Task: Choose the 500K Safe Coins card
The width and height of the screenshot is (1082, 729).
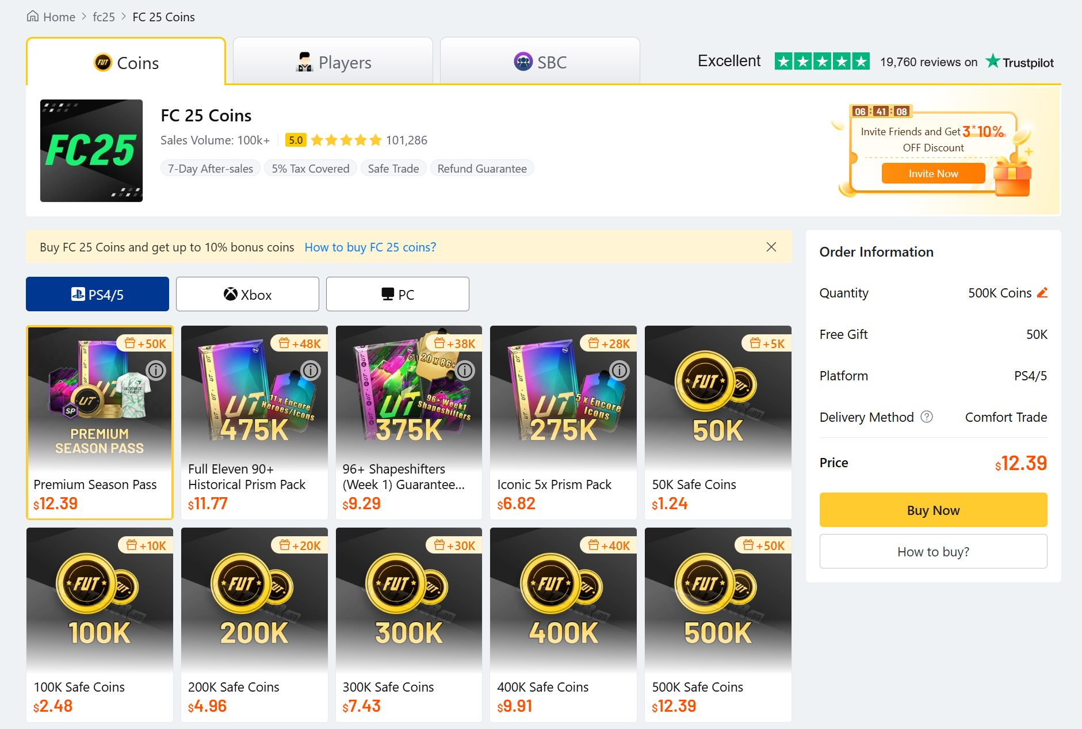Action: [x=718, y=625]
